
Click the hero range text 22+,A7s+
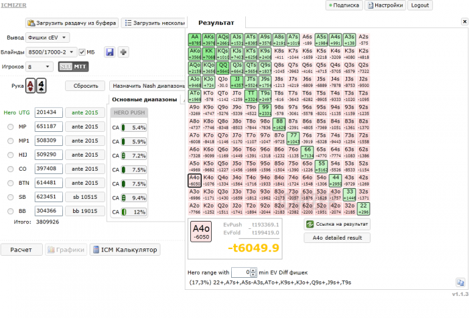point(270,283)
